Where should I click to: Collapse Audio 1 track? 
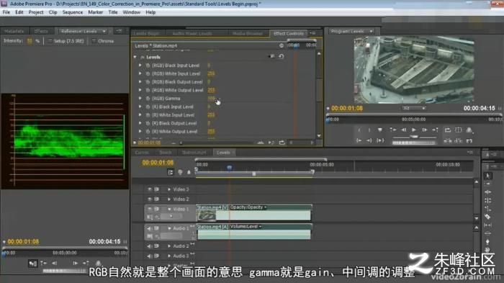169,228
